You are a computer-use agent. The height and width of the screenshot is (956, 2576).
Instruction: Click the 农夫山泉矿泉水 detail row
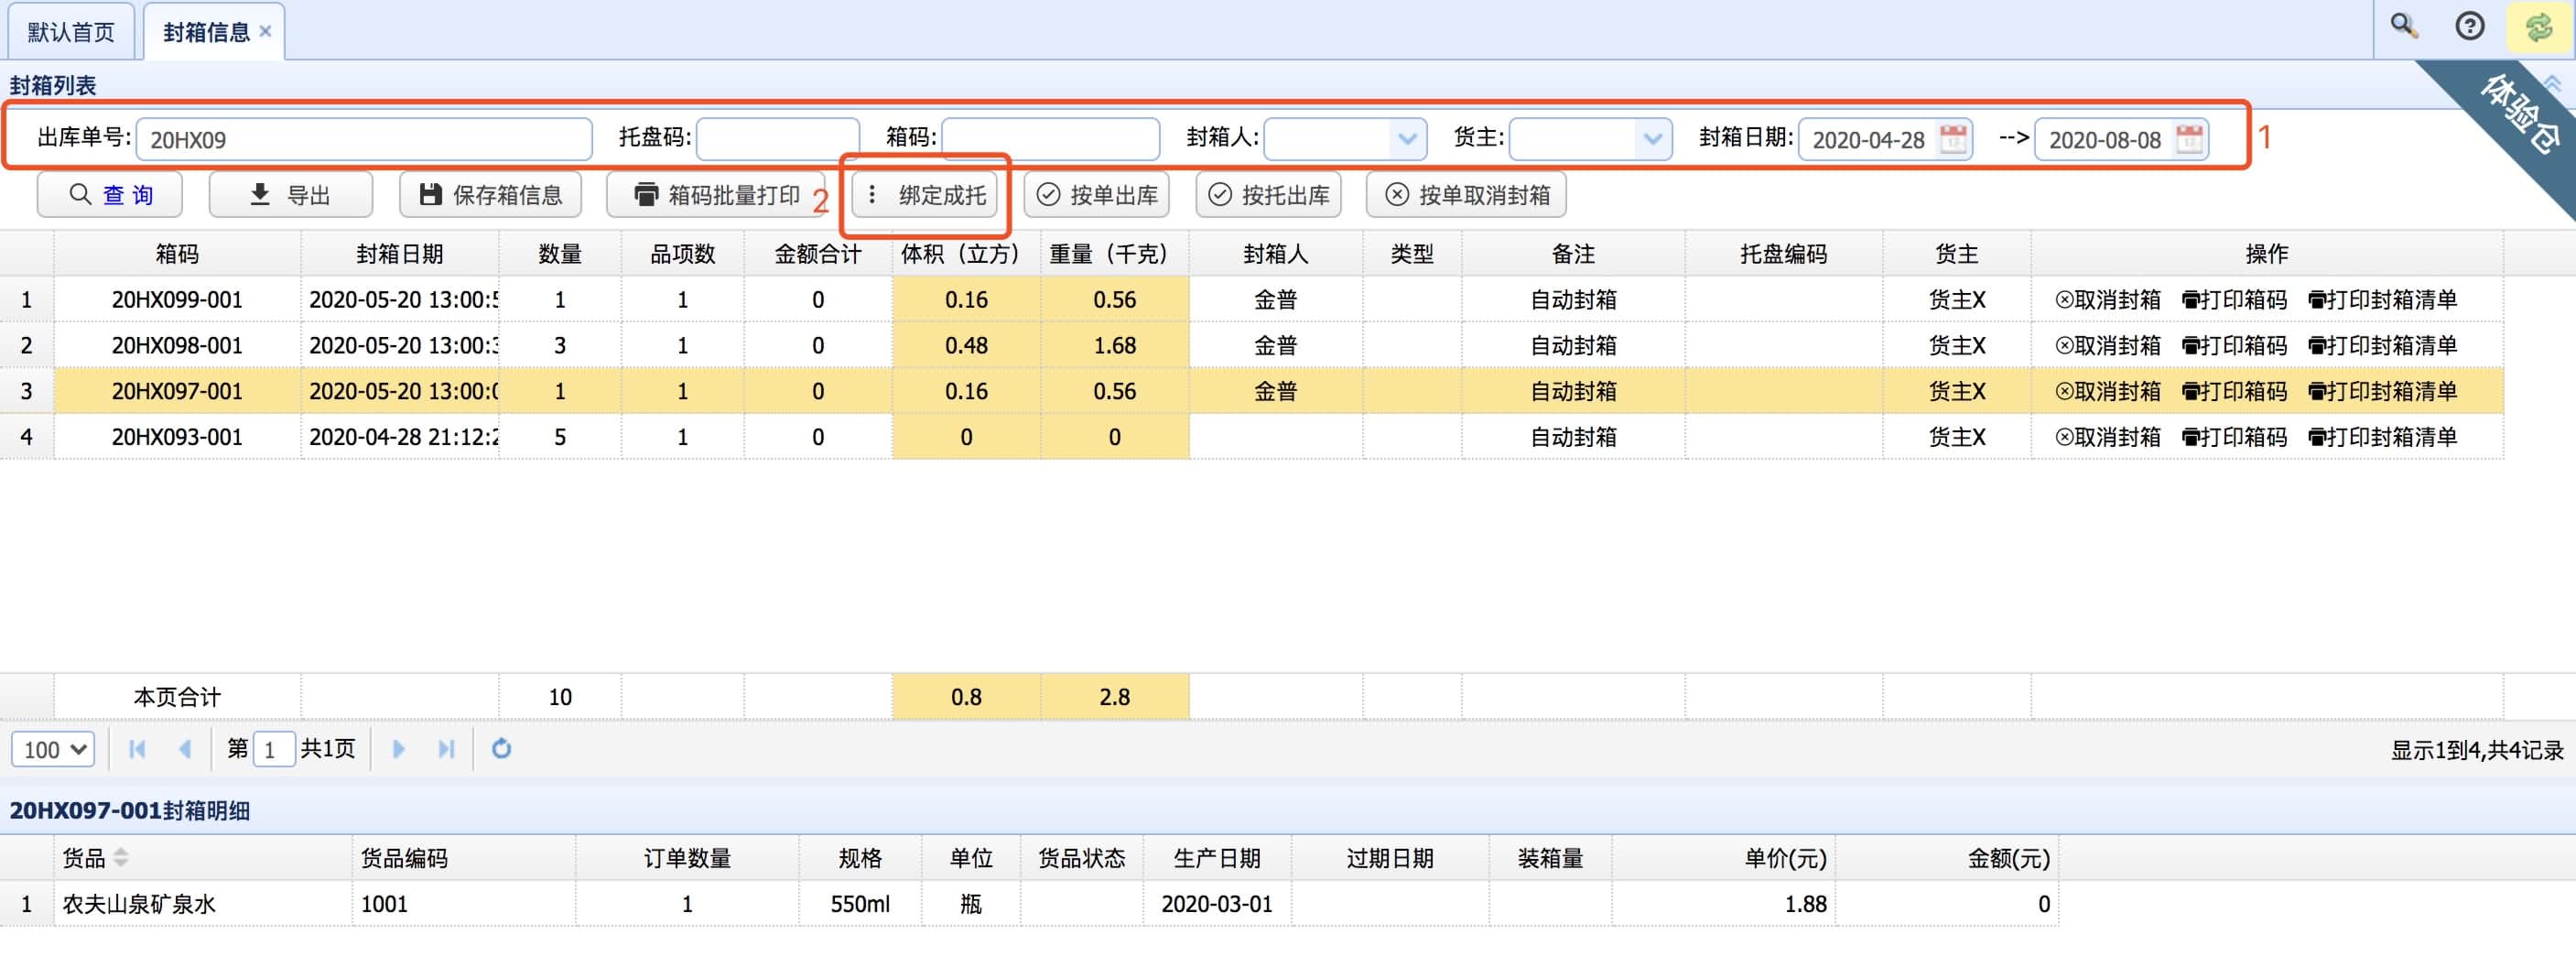point(1029,903)
